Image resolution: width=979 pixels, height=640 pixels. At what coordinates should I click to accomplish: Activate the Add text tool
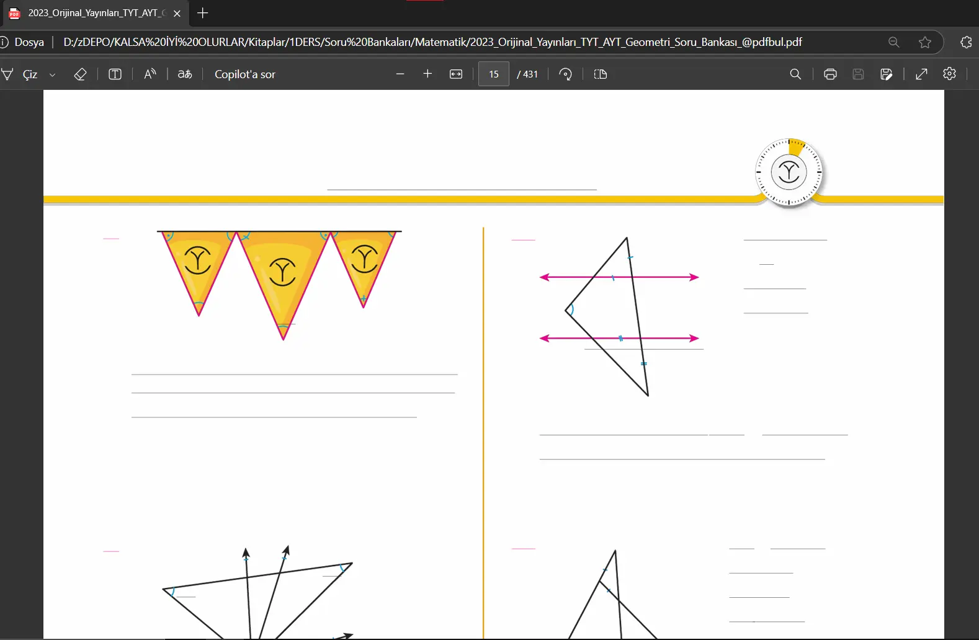[115, 74]
